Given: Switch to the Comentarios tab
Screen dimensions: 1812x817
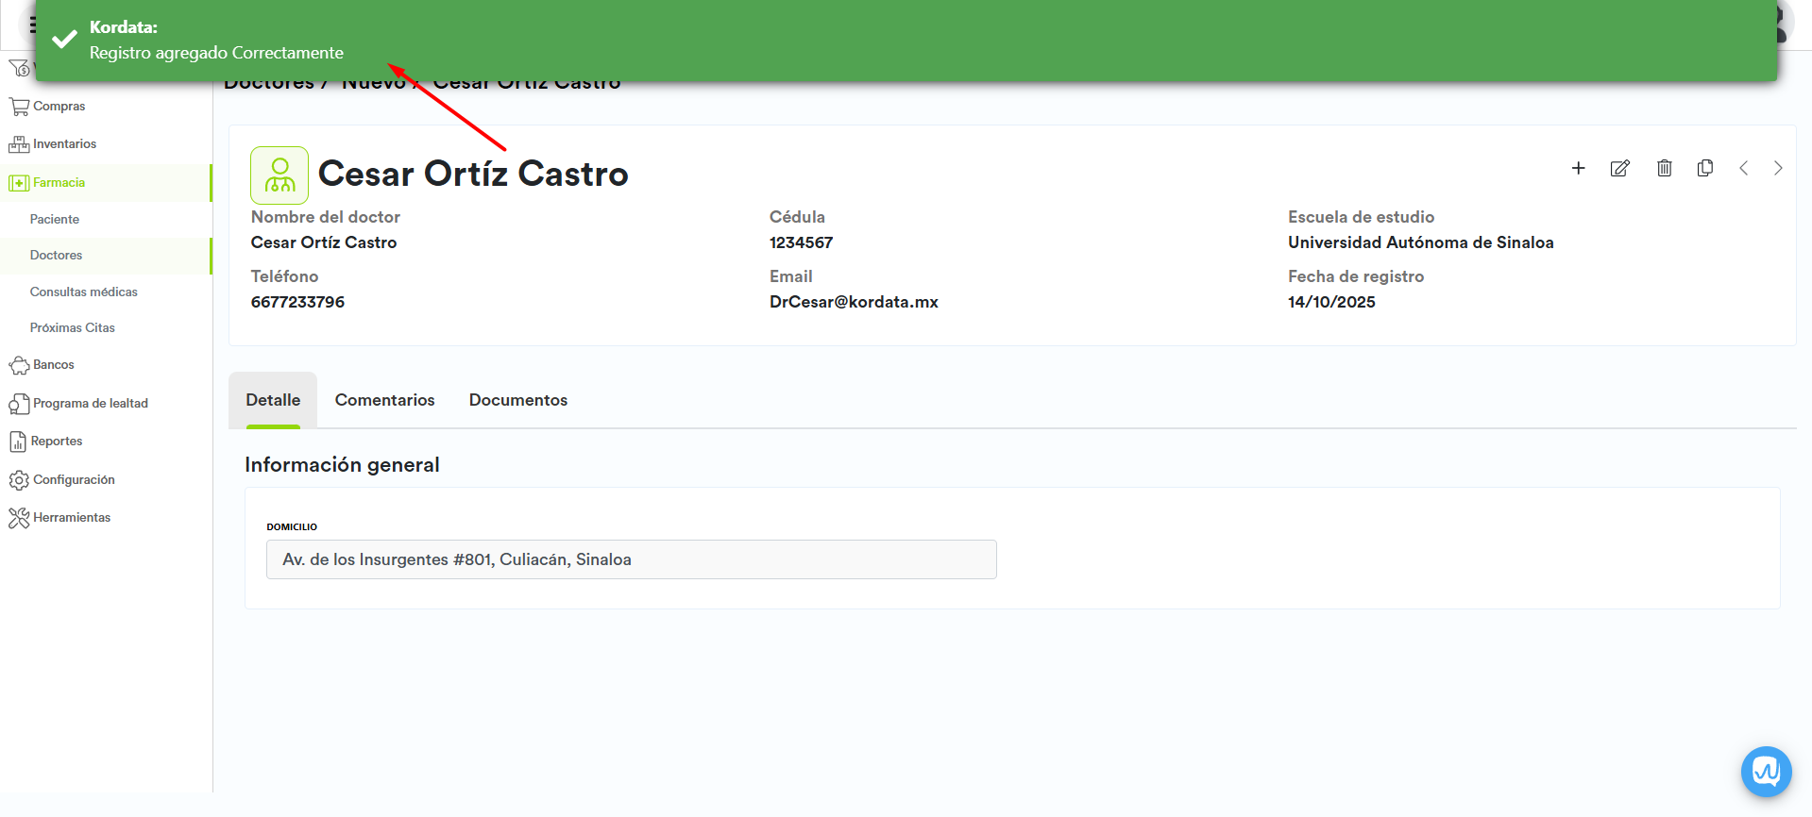Looking at the screenshot, I should coord(384,400).
